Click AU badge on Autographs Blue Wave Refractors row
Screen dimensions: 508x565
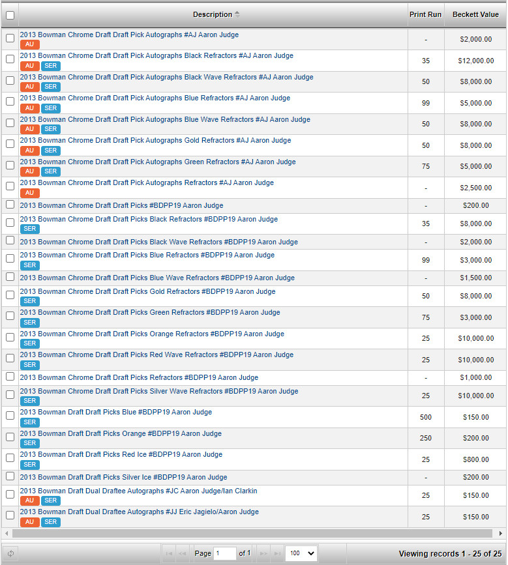click(x=29, y=129)
